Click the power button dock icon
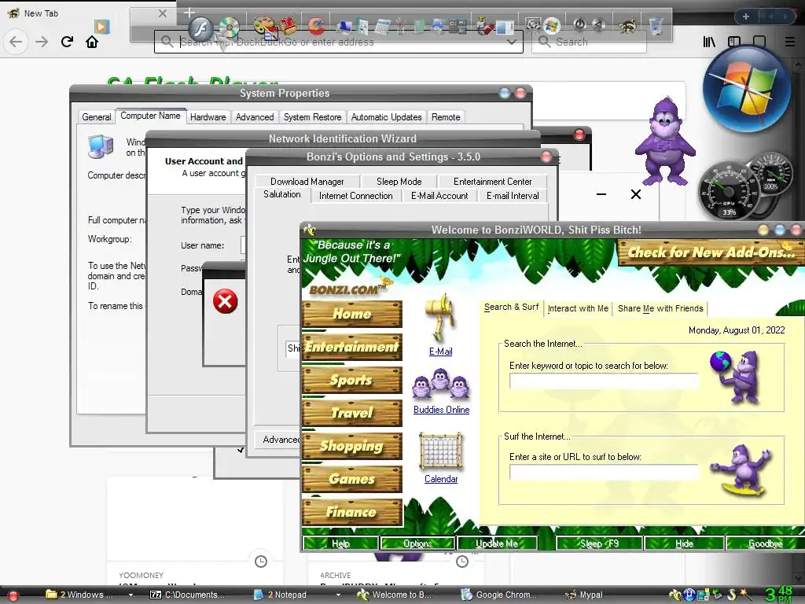 [580, 24]
